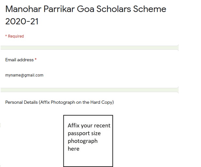Viewport: 201px width, 167px height.
Task: Click the word "Scholars" in the form title
Action: tap(114, 9)
